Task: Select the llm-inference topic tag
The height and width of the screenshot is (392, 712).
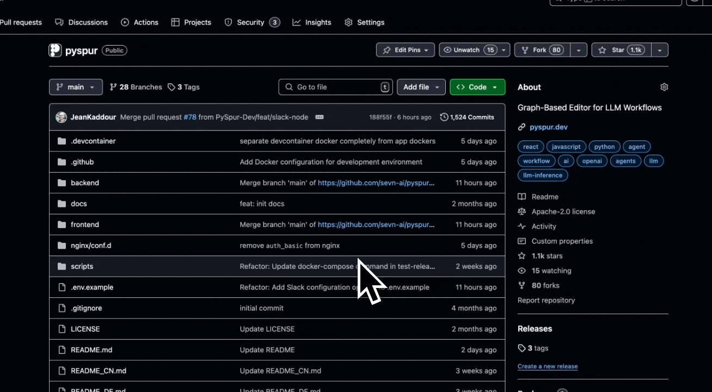Action: pos(543,175)
